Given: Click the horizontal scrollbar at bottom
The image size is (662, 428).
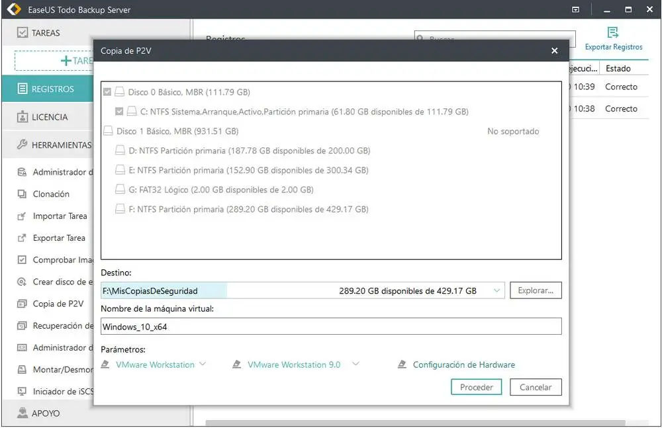Looking at the screenshot, I should pyautogui.click(x=415, y=423).
